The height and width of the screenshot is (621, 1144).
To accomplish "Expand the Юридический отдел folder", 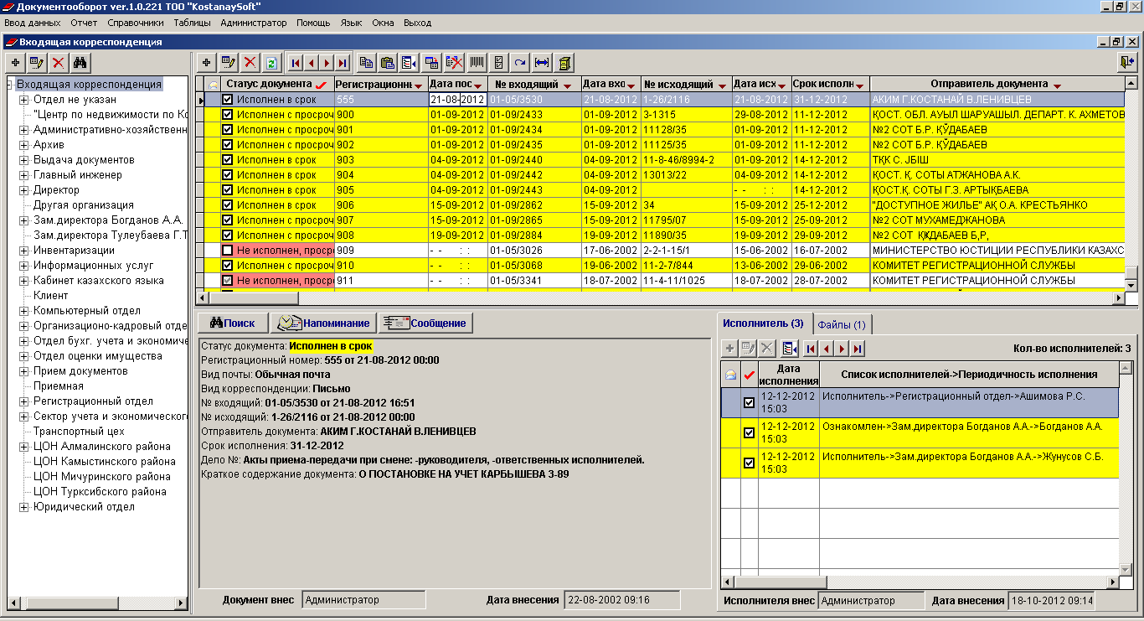I will coord(24,507).
